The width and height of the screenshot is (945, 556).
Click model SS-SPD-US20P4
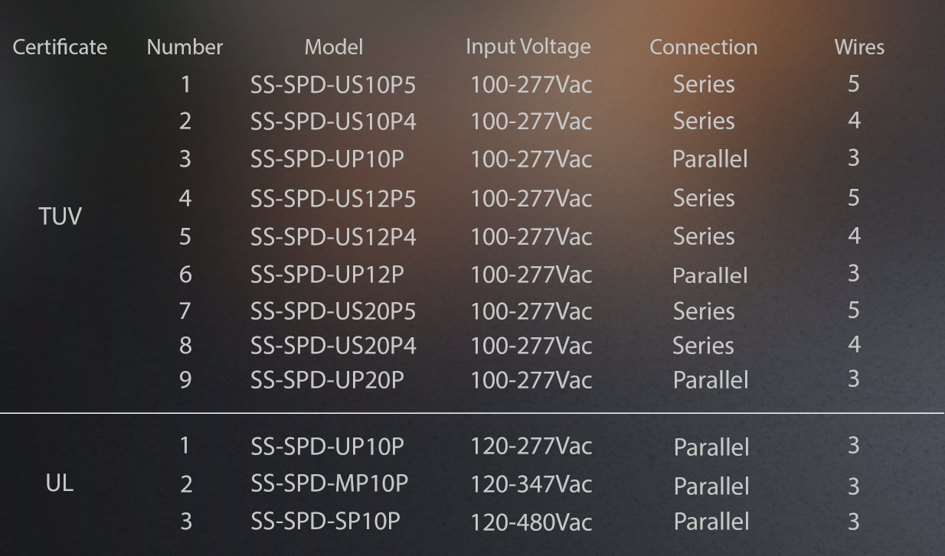333,346
